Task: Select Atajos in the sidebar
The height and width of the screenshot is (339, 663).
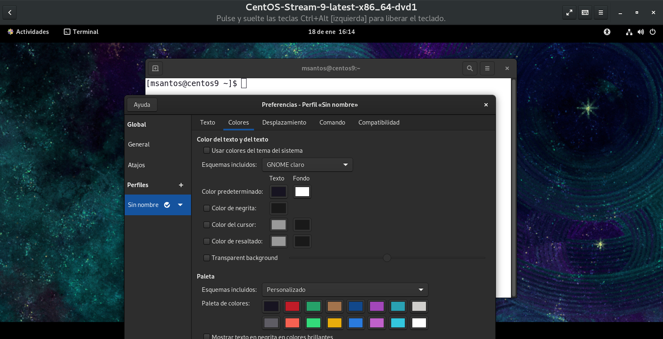Action: [136, 165]
